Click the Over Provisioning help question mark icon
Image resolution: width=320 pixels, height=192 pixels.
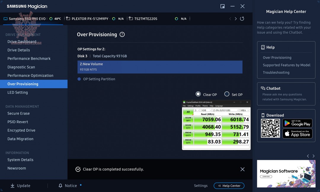click(x=122, y=34)
